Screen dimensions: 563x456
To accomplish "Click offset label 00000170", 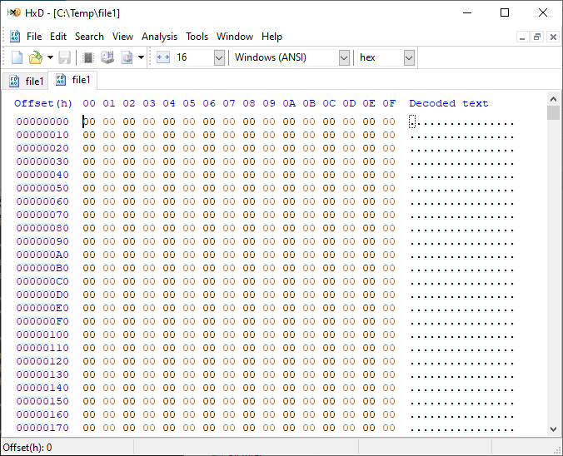I will click(42, 428).
